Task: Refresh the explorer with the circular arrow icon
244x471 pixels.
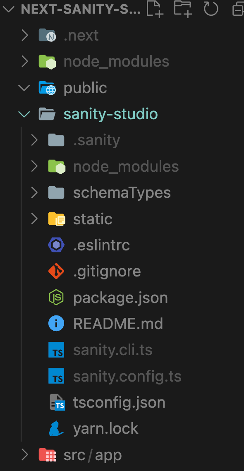Action: pyautogui.click(x=211, y=8)
